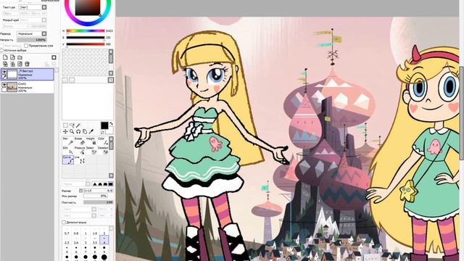Viewport: 464px width, 261px height.
Task: Swap foreground and background colors
Action: [x=111, y=124]
